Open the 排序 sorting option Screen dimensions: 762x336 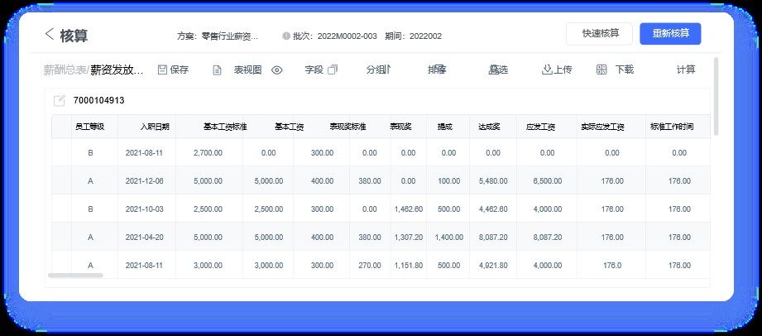click(437, 70)
